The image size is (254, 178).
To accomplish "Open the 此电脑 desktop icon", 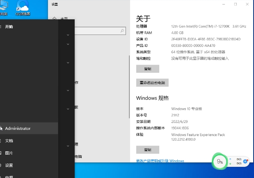I will tap(3, 8).
